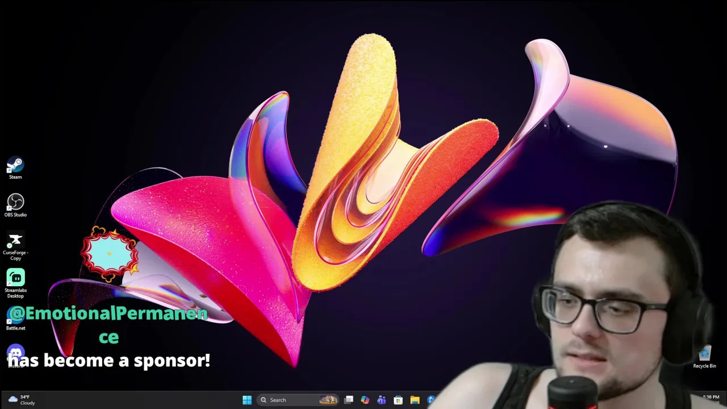Select the Recycle Bin icon

click(704, 358)
